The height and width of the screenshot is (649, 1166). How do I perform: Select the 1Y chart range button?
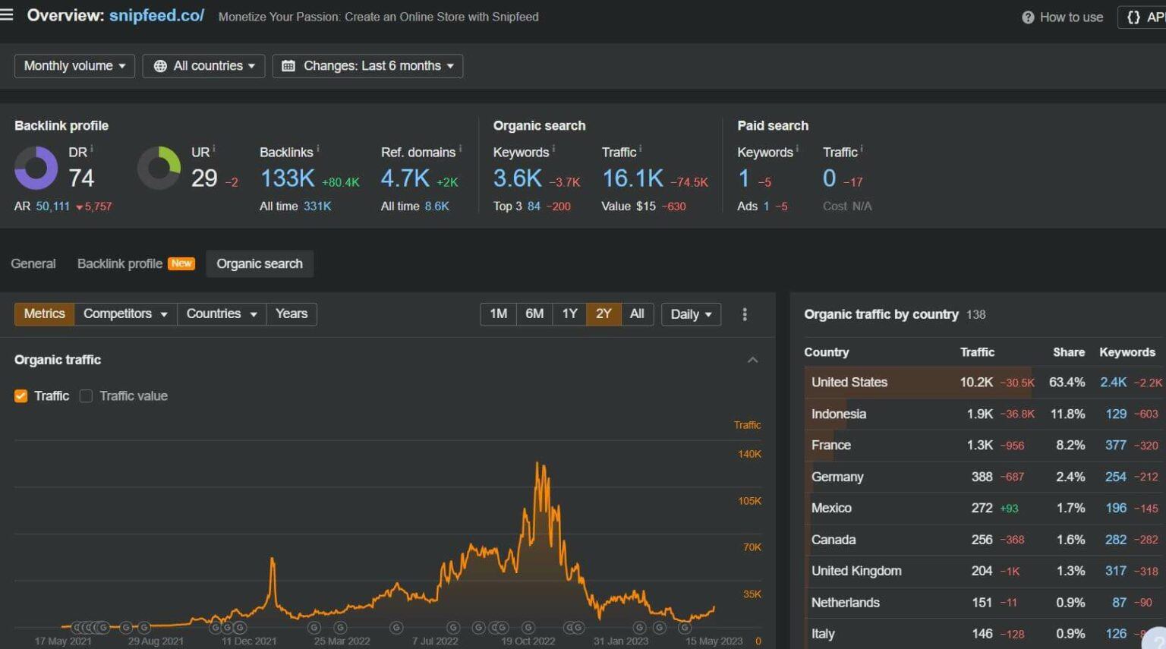click(x=569, y=313)
